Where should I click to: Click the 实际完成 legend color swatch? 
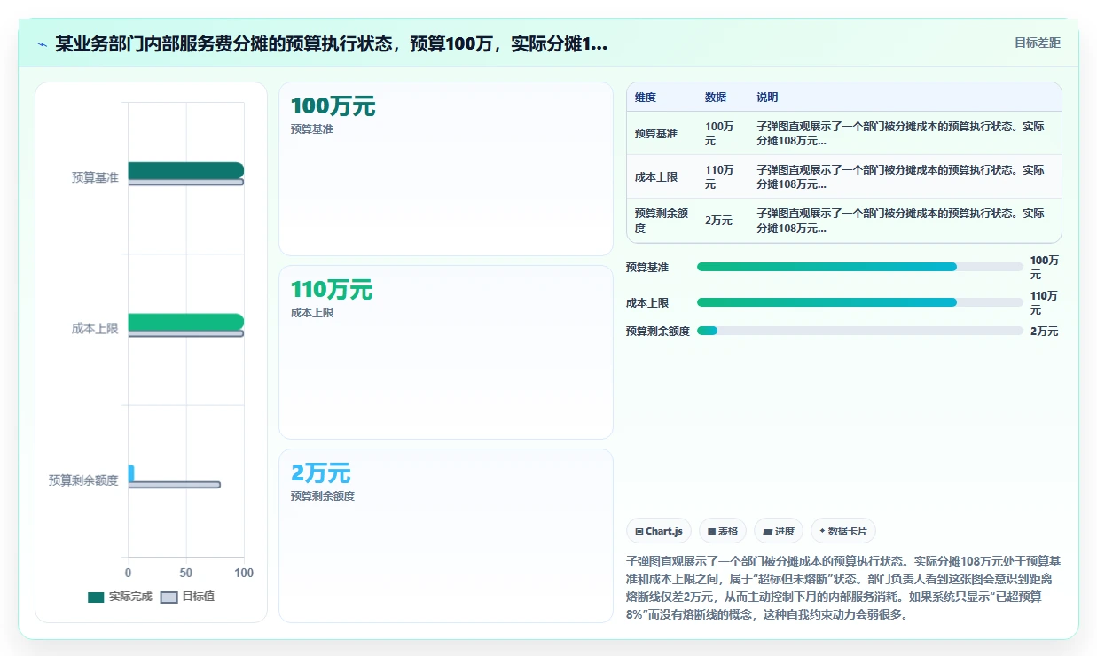click(96, 597)
